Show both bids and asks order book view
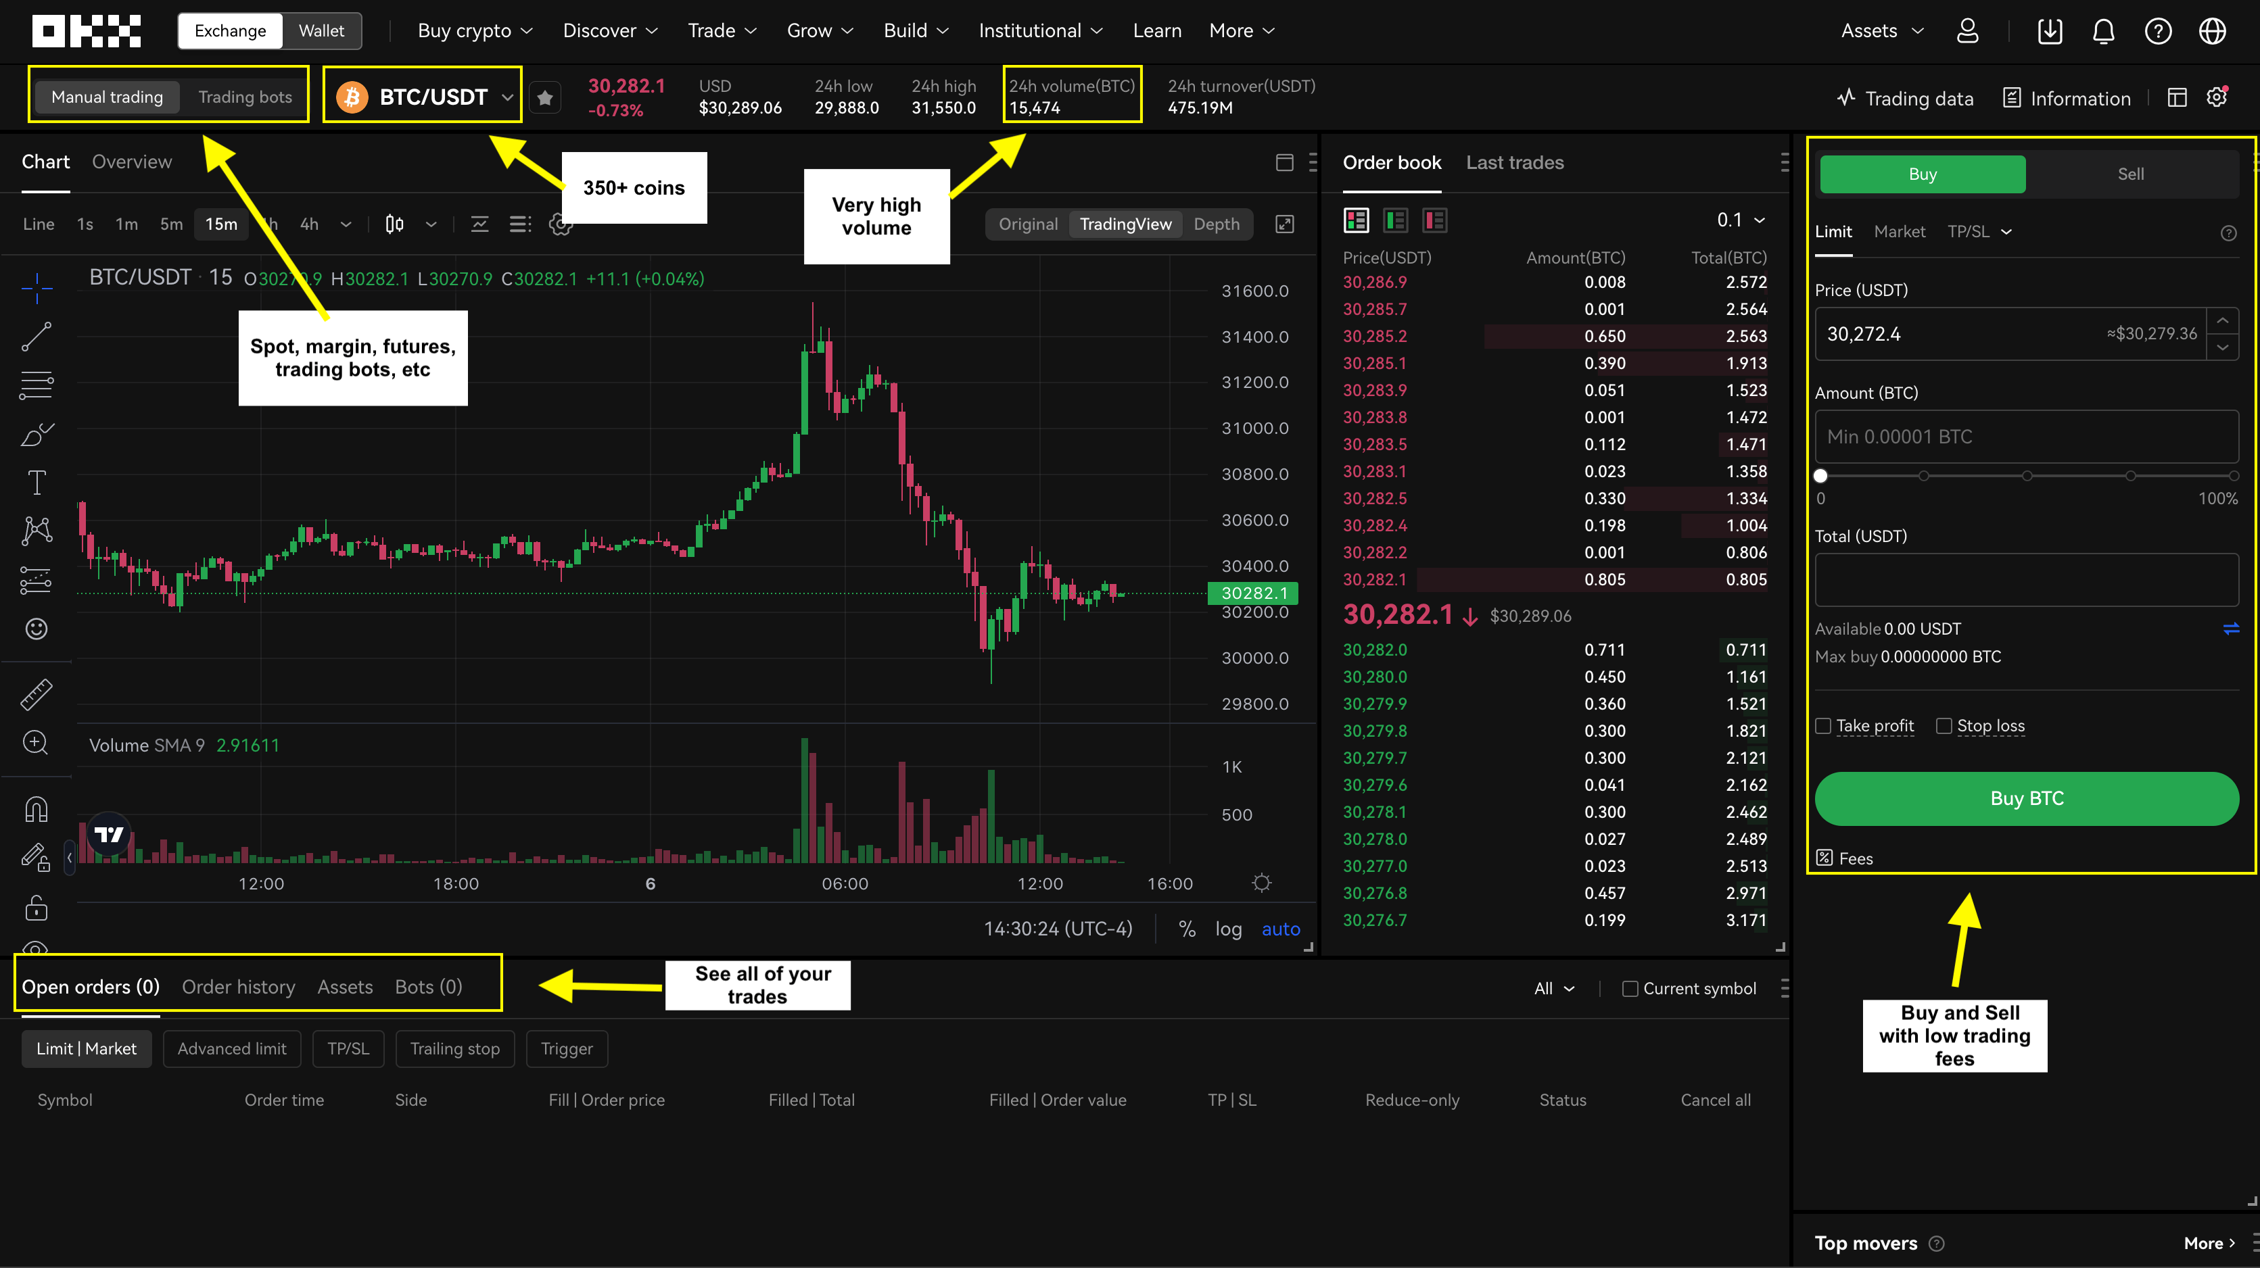Viewport: 2260px width, 1268px height. pyautogui.click(x=1355, y=220)
